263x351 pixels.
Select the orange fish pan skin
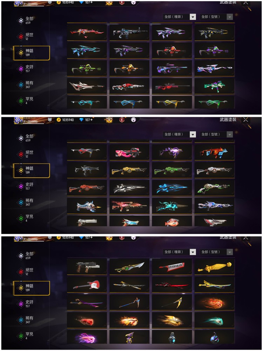(172, 221)
